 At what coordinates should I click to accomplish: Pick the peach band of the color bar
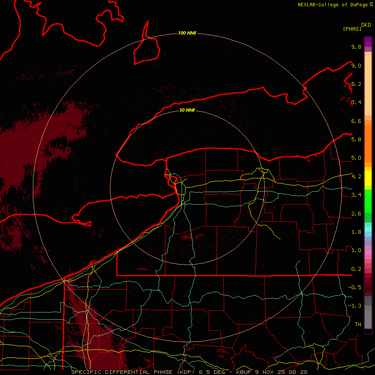[368, 86]
